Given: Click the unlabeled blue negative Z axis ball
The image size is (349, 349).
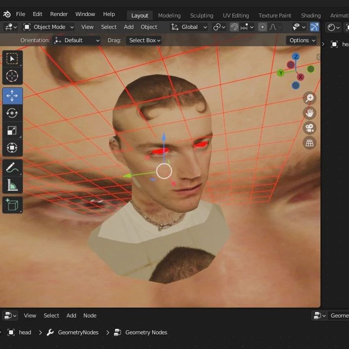Looking at the screenshot, I should [x=296, y=86].
